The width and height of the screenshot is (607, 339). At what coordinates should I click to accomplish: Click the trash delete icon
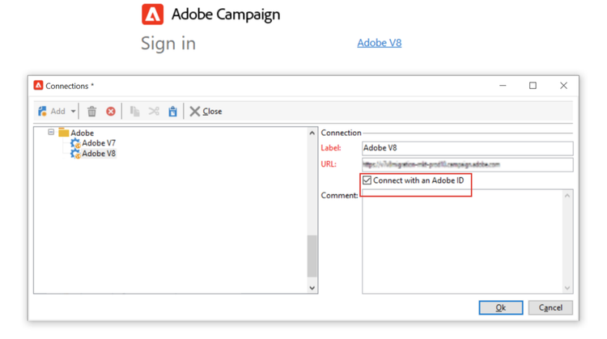(x=91, y=112)
